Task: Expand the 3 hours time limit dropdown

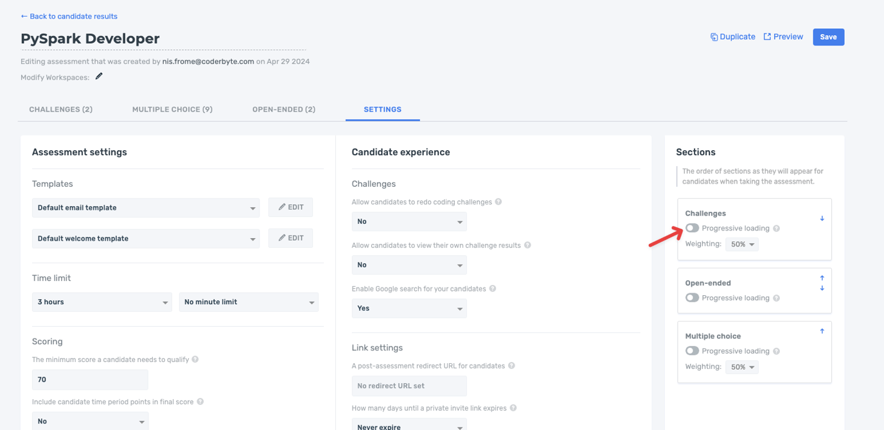Action: tap(102, 302)
